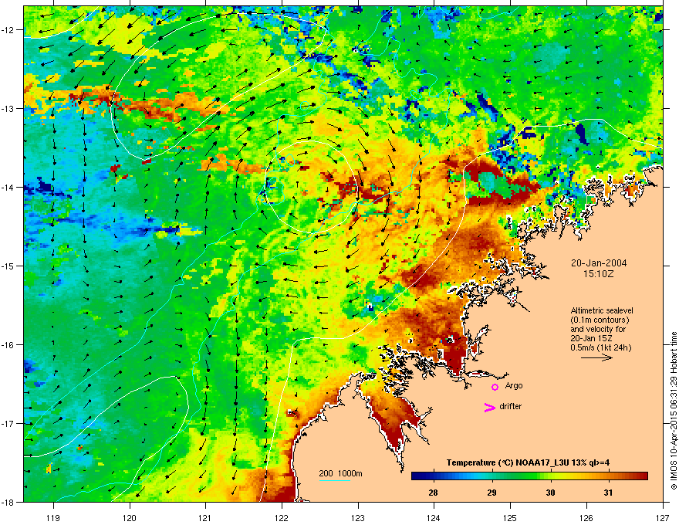
Task: Click the longitude axis label 126
Action: point(586,517)
